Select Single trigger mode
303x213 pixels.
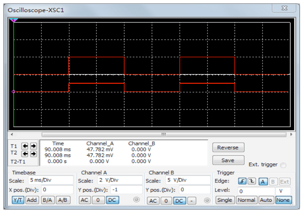225,200
